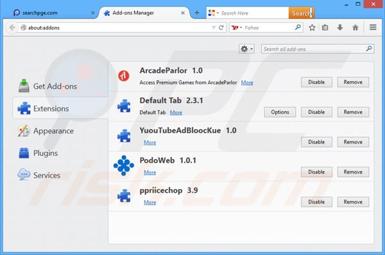Open More link for ppriicechop
Screen dimensions: 385x255
150,202
